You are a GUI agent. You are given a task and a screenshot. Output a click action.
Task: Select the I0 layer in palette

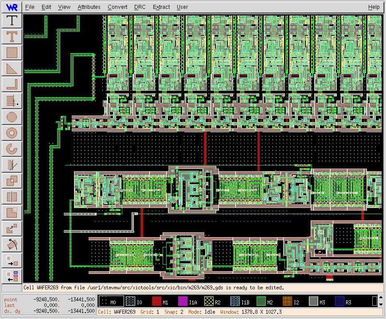click(134, 301)
